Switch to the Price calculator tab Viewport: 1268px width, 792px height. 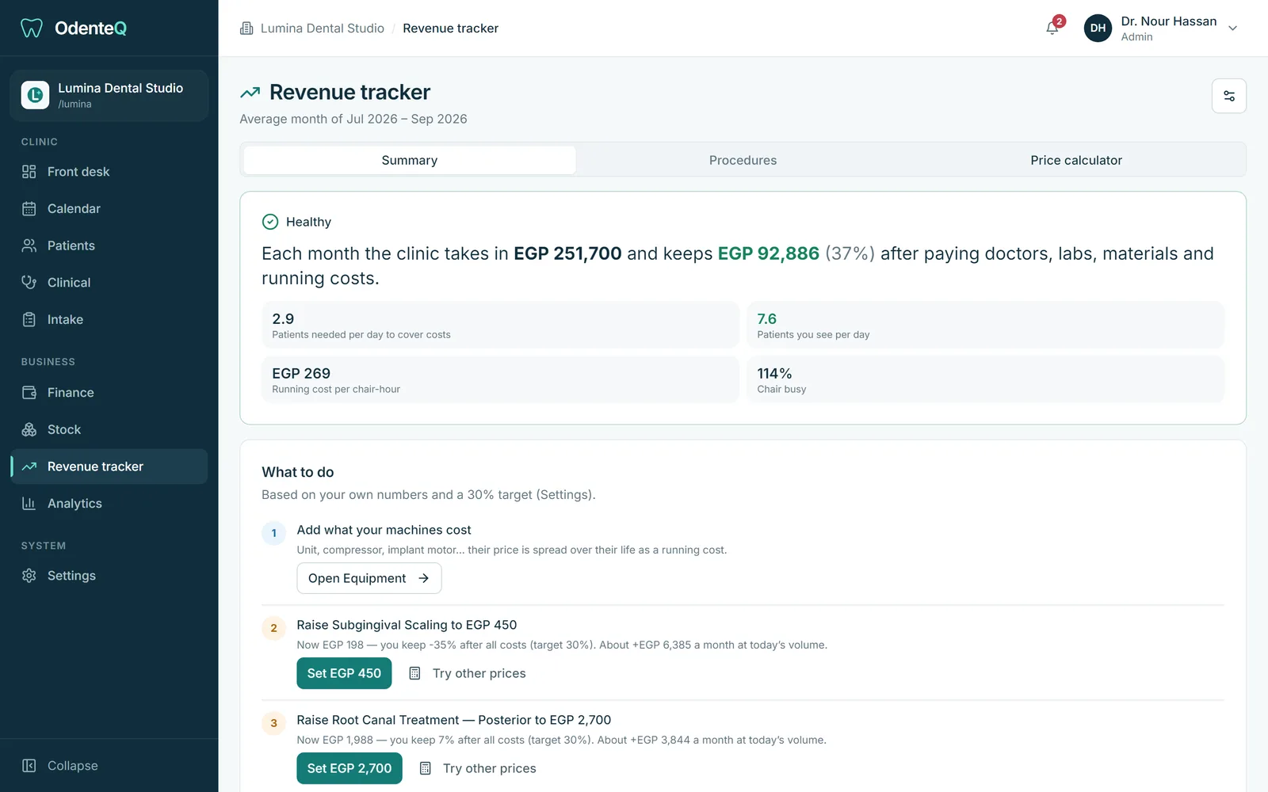(x=1076, y=160)
